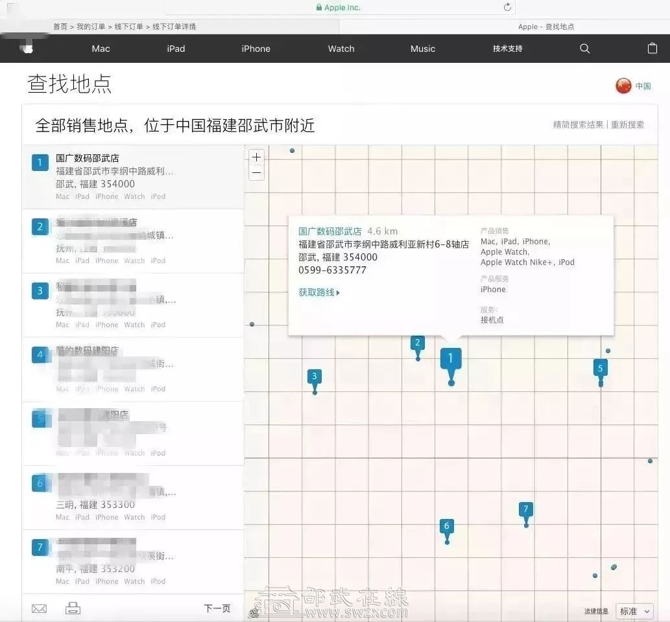Open the 标准 map type dropdown
670x622 pixels.
[634, 611]
